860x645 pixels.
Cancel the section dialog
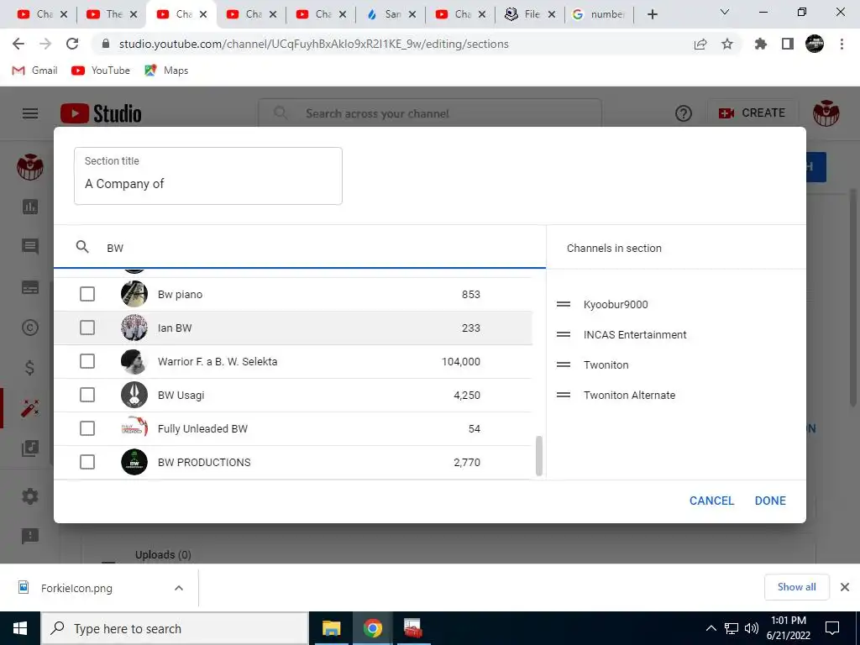click(x=711, y=501)
